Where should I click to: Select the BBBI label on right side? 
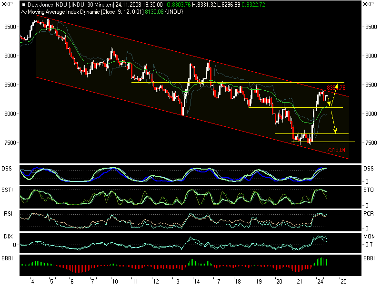click(369, 258)
